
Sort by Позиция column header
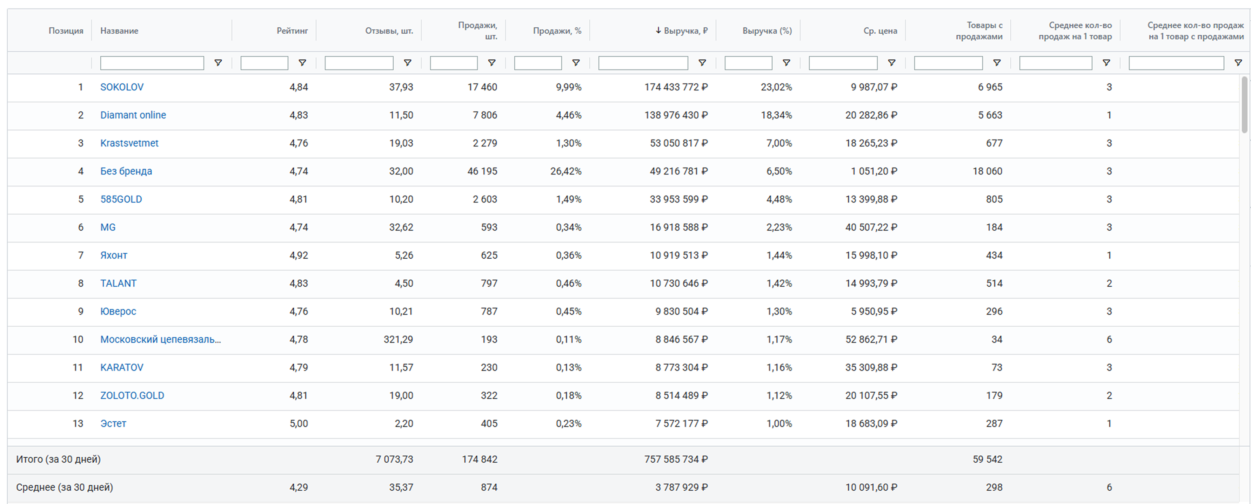point(66,30)
